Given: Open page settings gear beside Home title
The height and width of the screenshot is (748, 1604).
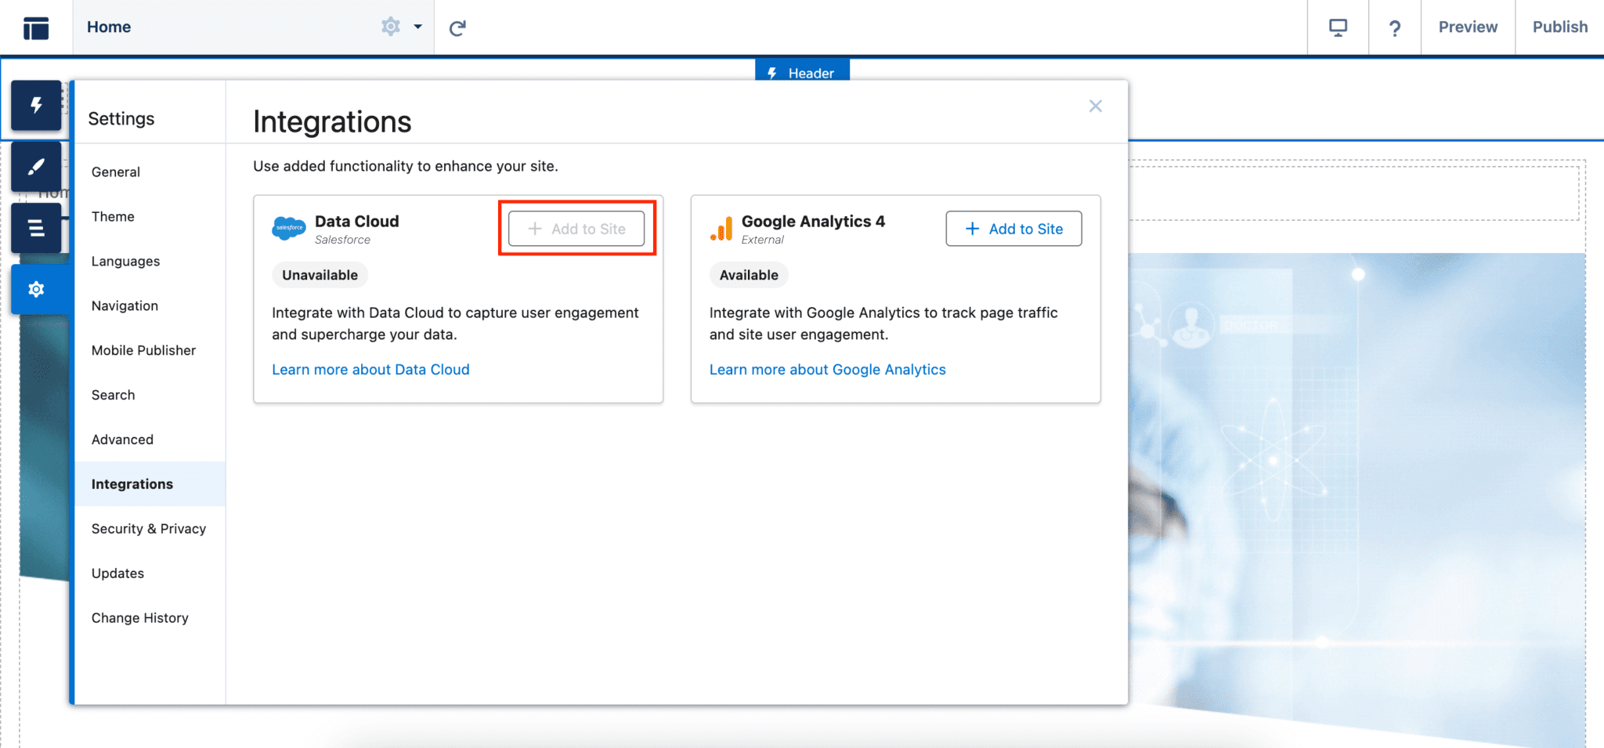Looking at the screenshot, I should click(390, 26).
